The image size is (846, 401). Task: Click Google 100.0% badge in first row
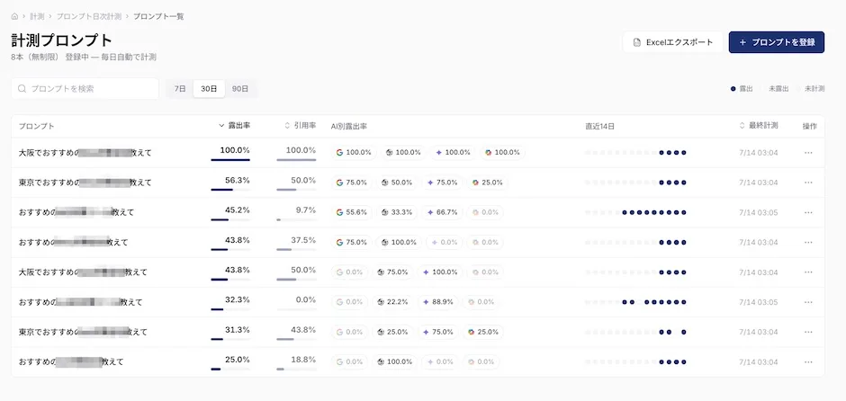(x=354, y=153)
